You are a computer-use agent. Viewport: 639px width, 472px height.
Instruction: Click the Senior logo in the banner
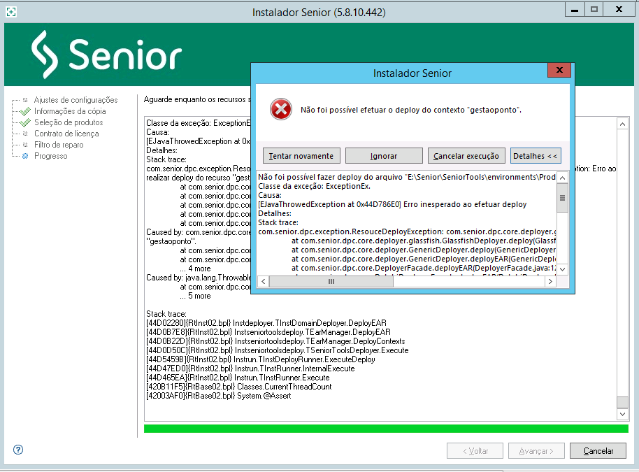[107, 54]
